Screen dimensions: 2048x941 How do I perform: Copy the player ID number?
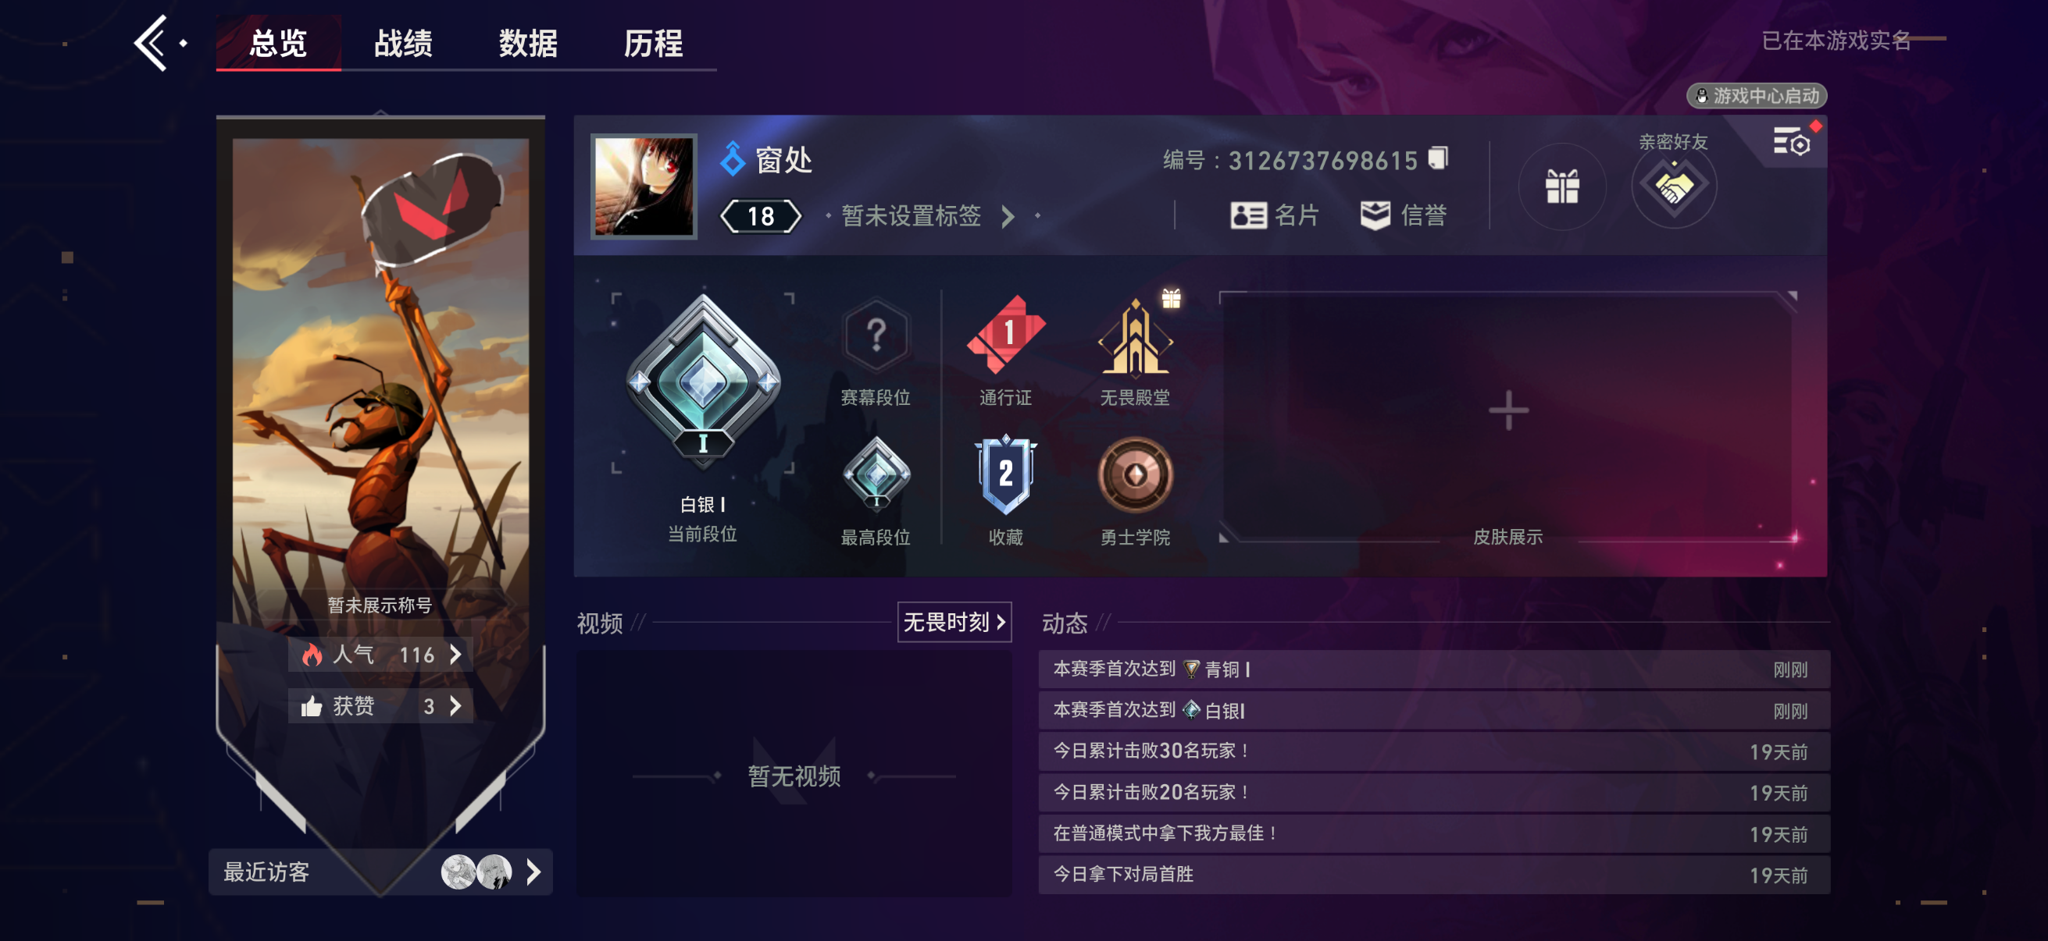1437,158
